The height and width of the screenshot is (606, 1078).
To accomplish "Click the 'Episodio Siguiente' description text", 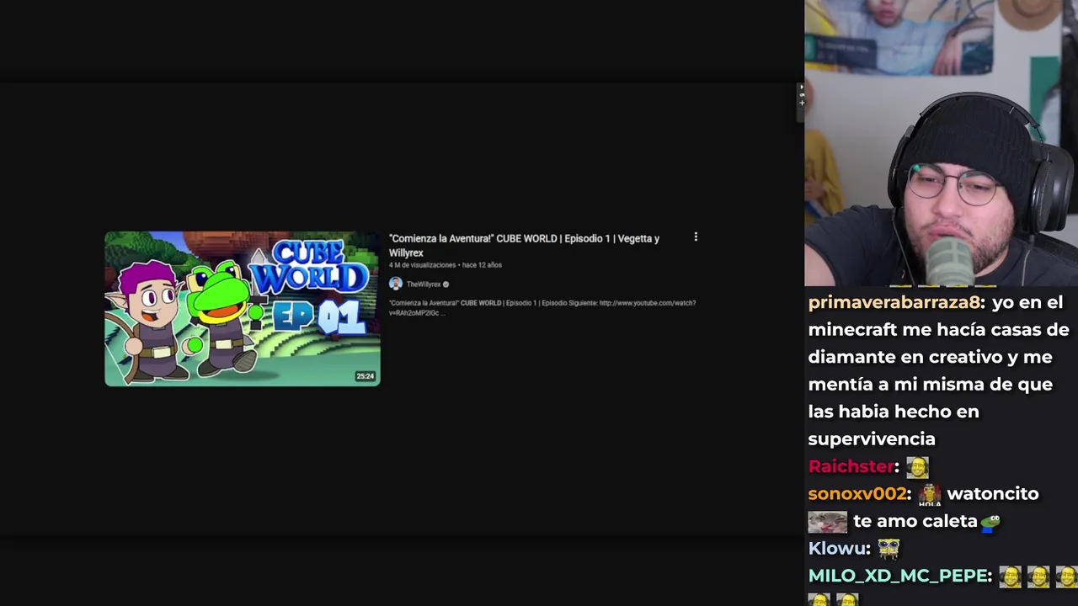I will click(569, 303).
